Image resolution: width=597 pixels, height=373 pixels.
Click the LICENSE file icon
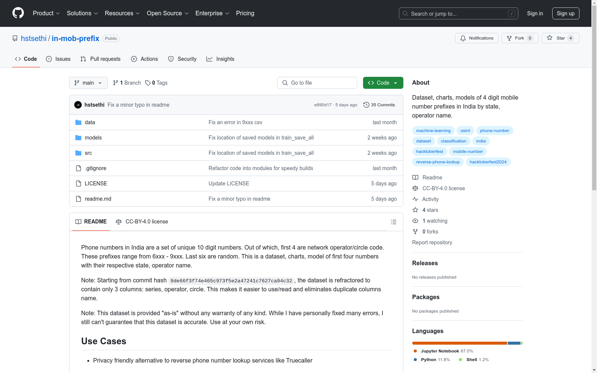[x=78, y=184]
